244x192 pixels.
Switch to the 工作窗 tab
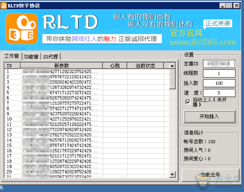(12, 56)
